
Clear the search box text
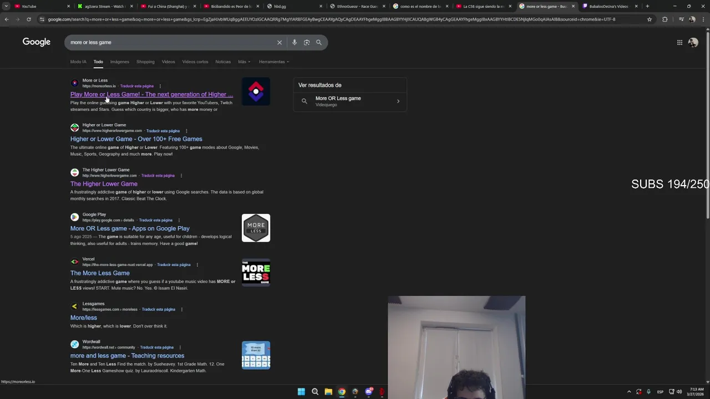[x=280, y=42]
